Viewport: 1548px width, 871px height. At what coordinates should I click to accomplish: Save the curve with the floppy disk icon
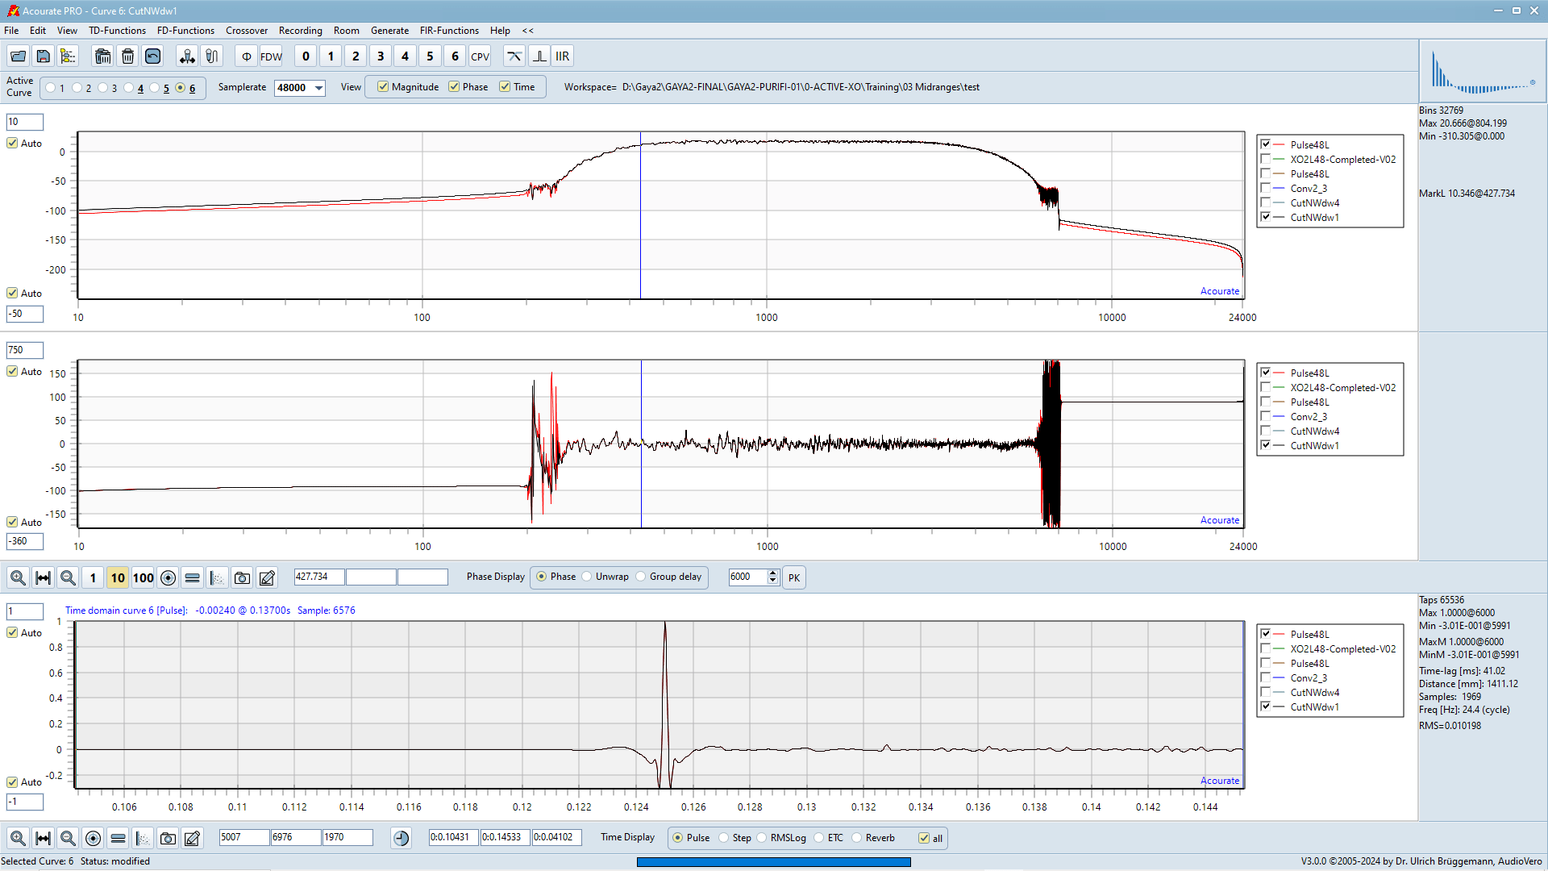click(44, 56)
